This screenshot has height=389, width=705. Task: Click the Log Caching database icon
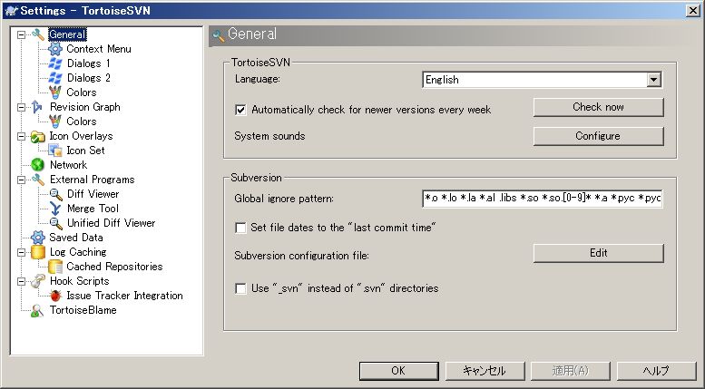38,252
